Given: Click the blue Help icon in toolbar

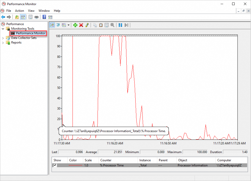Looking at the screenshot, I should pos(44,17).
